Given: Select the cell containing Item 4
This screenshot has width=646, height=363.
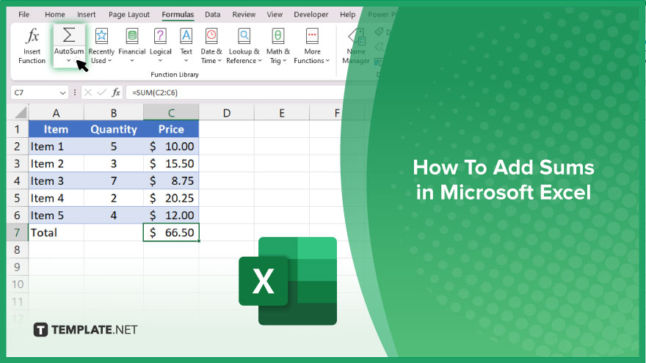Looking at the screenshot, I should click(56, 199).
